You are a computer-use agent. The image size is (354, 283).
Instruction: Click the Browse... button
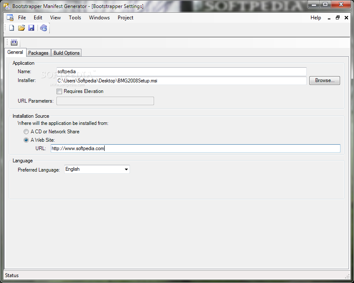click(324, 80)
